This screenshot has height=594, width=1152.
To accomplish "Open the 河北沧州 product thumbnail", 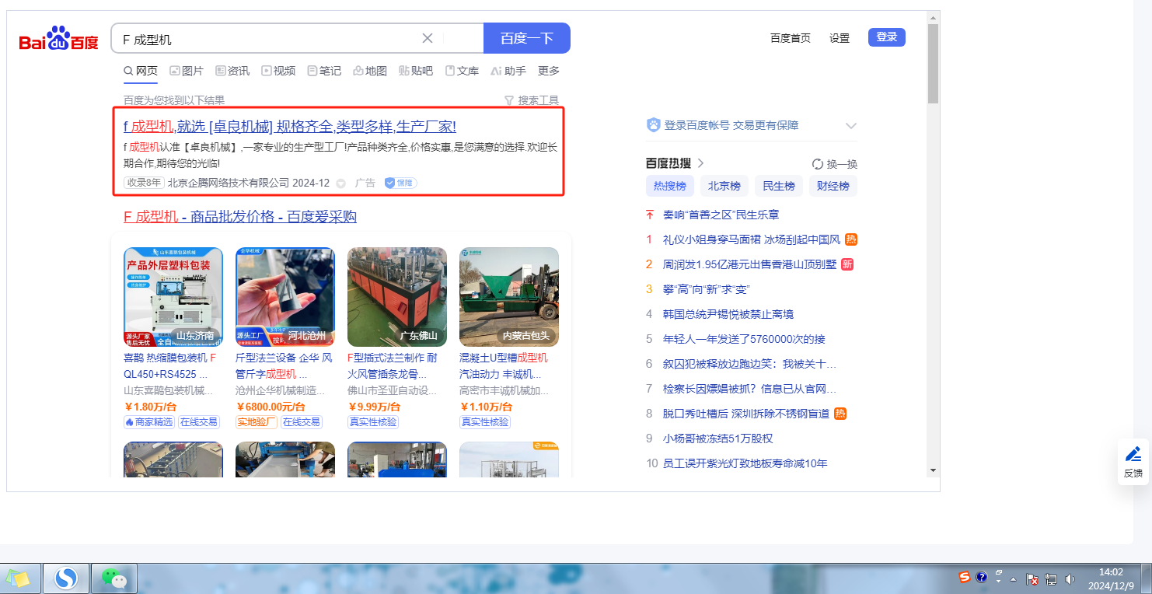I will (x=285, y=297).
